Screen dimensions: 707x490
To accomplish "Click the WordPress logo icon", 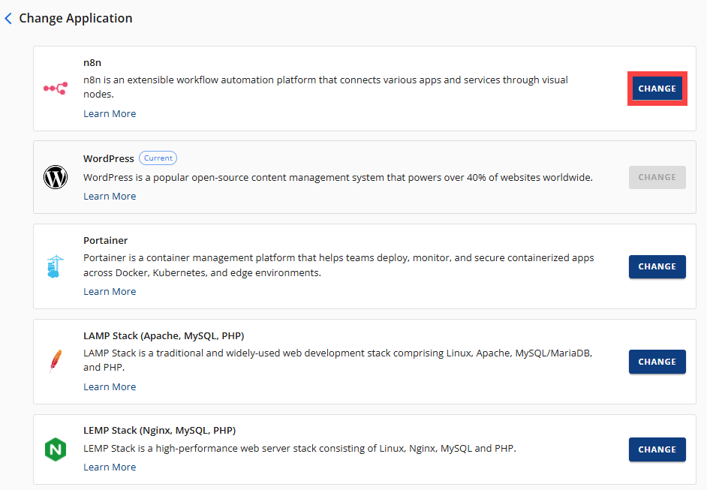I will point(56,177).
